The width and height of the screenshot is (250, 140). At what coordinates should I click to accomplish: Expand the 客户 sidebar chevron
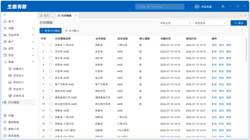point(33,42)
